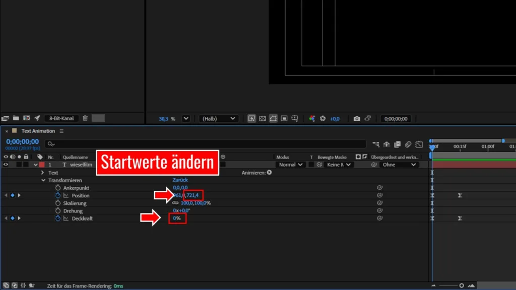This screenshot has height=290, width=516.
Task: Toggle the Deckkraft keyframe diamond
Action: [13, 219]
